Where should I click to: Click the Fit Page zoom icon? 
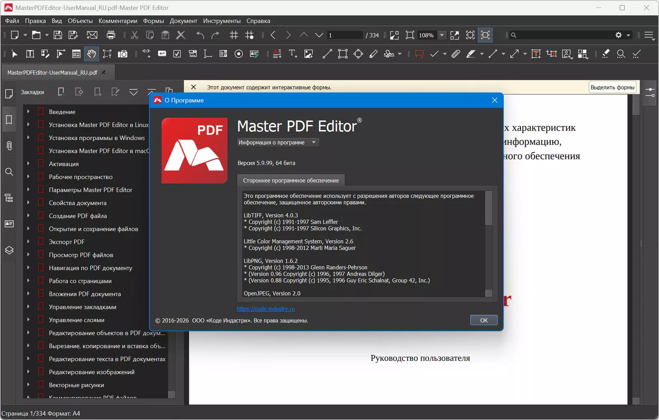[x=410, y=35]
